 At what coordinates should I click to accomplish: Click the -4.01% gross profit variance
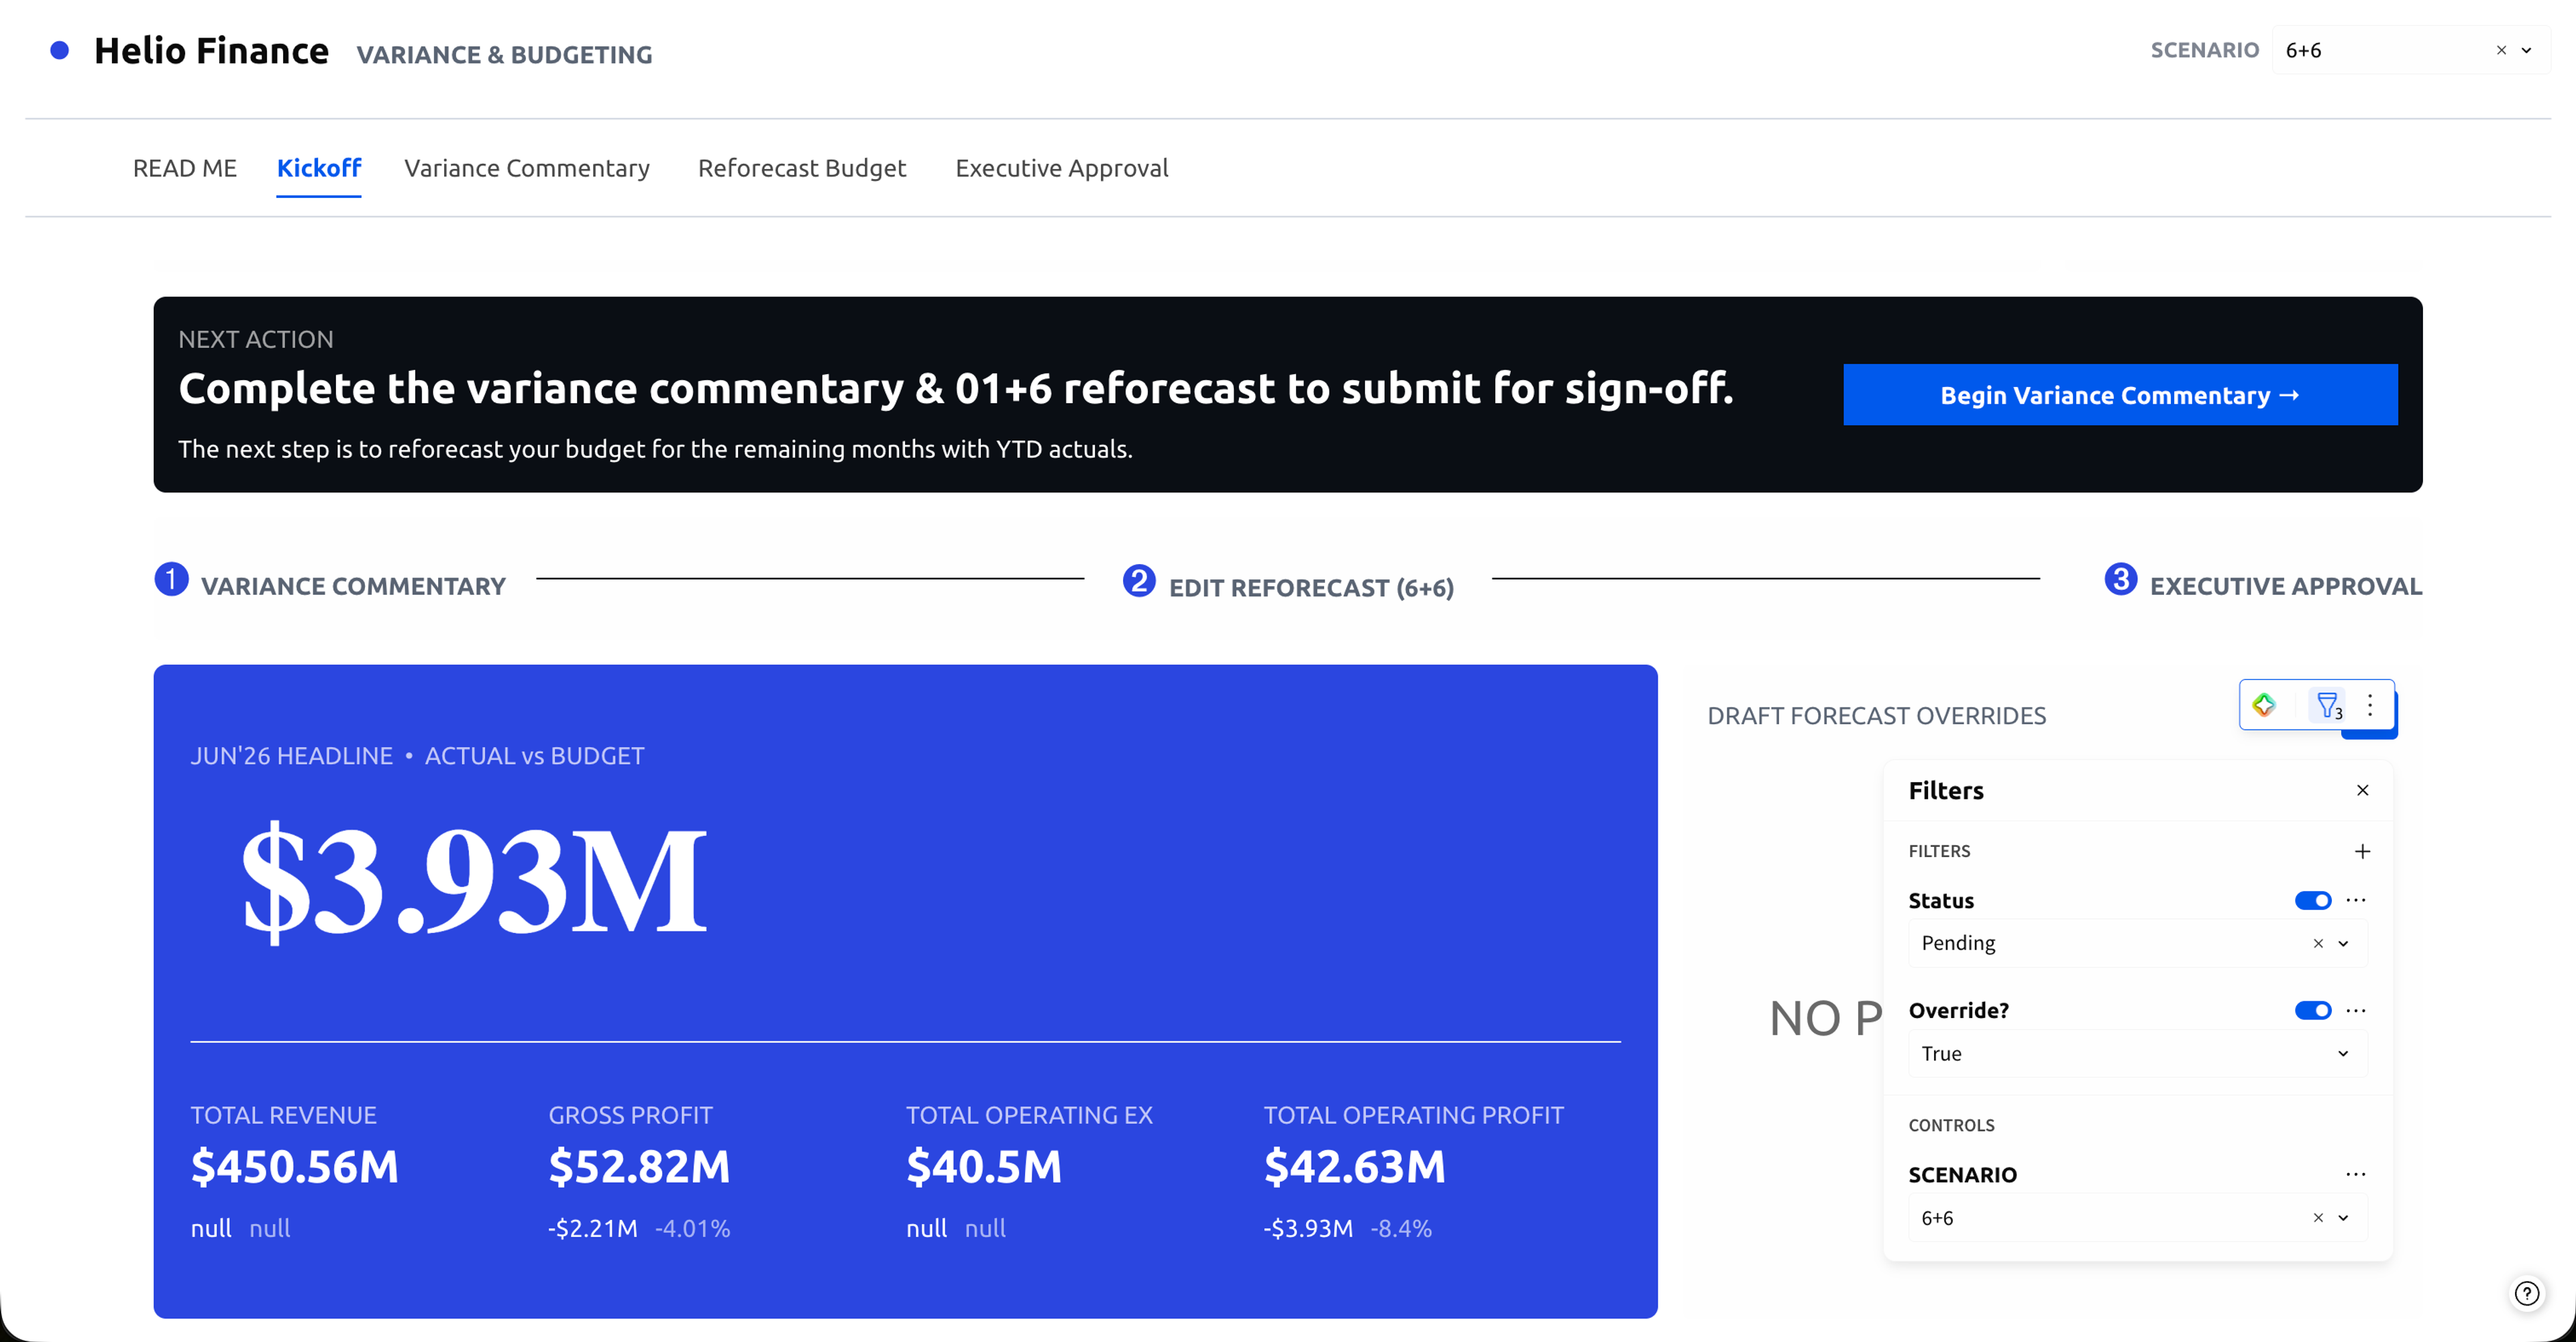pos(693,1228)
